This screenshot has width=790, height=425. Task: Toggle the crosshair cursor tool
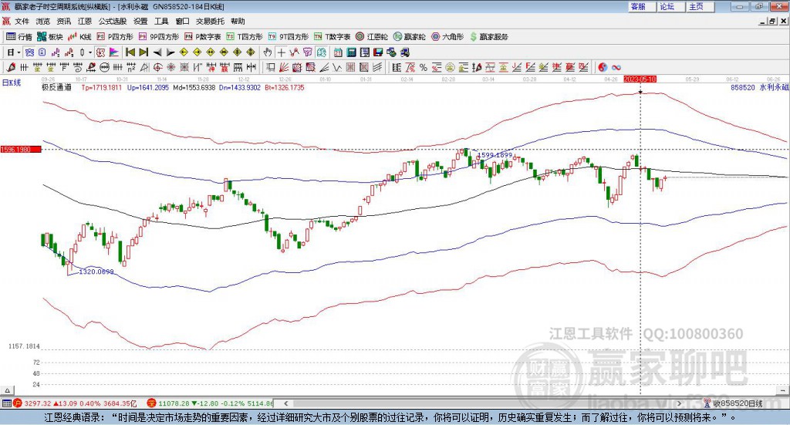click(x=282, y=52)
